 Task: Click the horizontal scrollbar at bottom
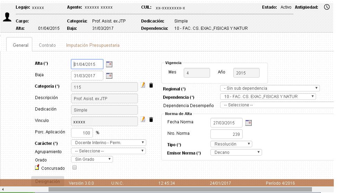tap(180, 190)
